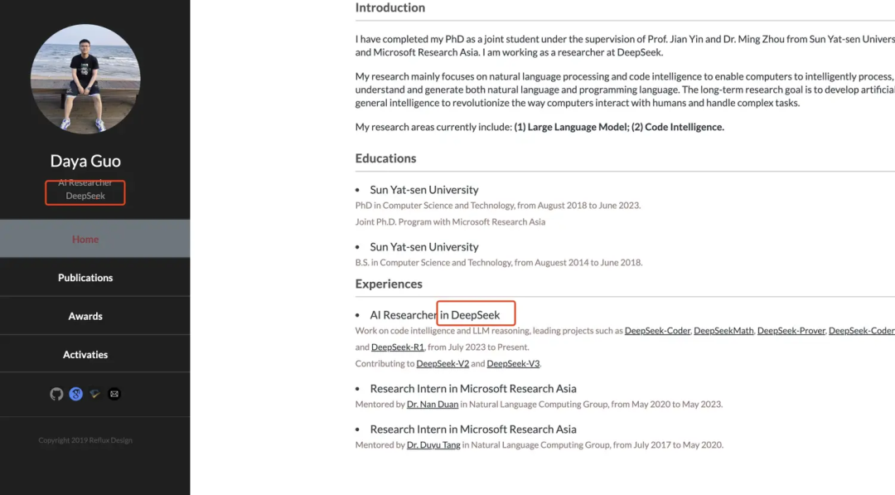The width and height of the screenshot is (895, 495).
Task: Open the DeepSeek-R1 link
Action: pos(397,347)
